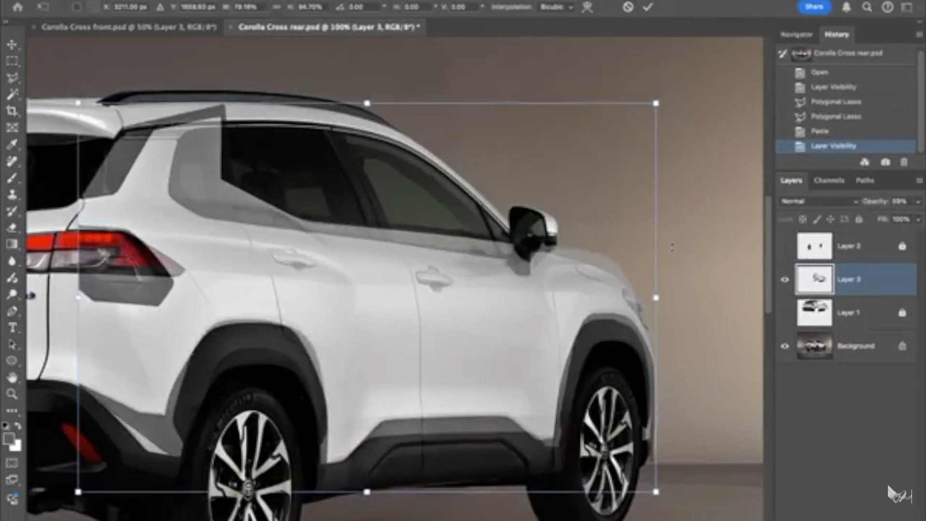Screen dimensions: 926x521
Task: Switch to the Channels tab
Action: pyautogui.click(x=829, y=180)
